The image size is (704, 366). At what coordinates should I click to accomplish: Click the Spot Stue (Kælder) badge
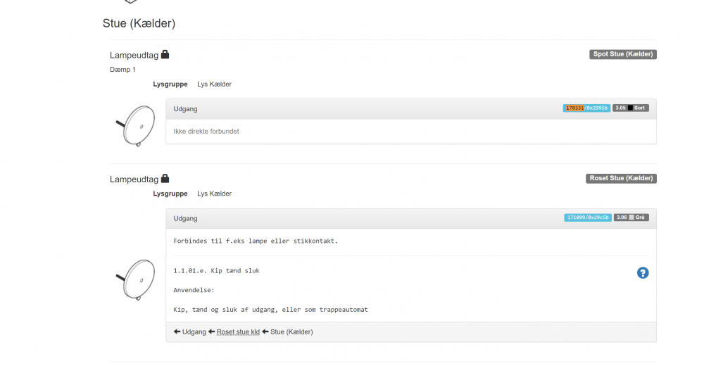(x=622, y=54)
